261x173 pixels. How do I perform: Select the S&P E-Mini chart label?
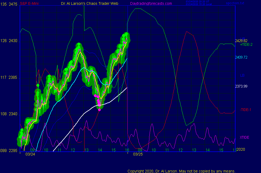[30, 3]
